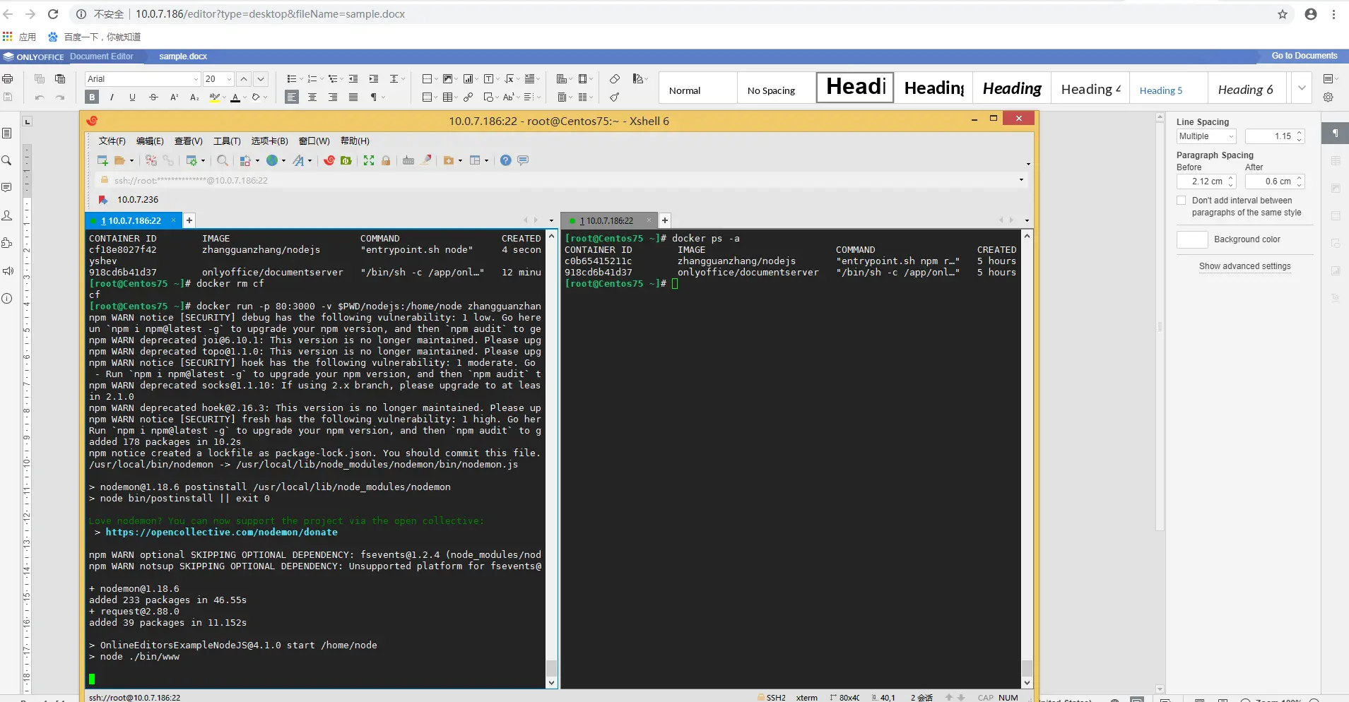Open the Chat panel in left sidebar
Screen dimensions: 1349x702
[7, 215]
